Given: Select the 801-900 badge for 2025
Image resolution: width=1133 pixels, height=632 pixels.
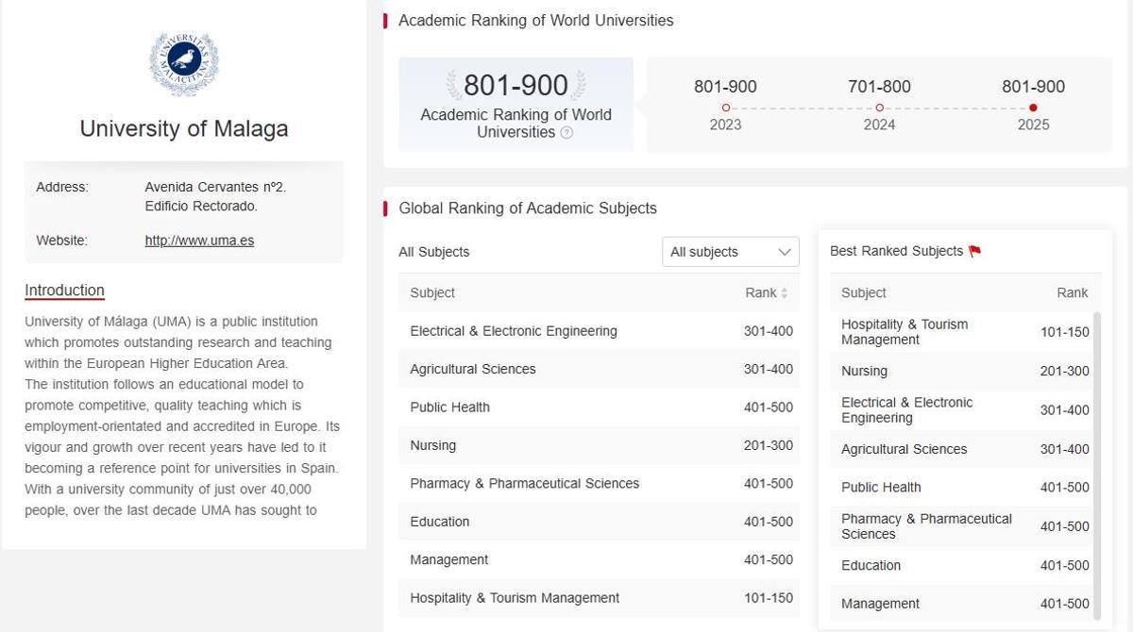Looking at the screenshot, I should pos(1033,86).
